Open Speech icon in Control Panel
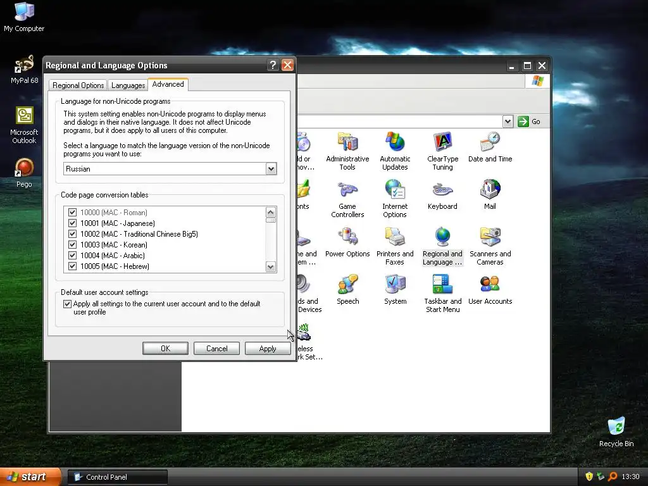648x486 pixels. (347, 290)
